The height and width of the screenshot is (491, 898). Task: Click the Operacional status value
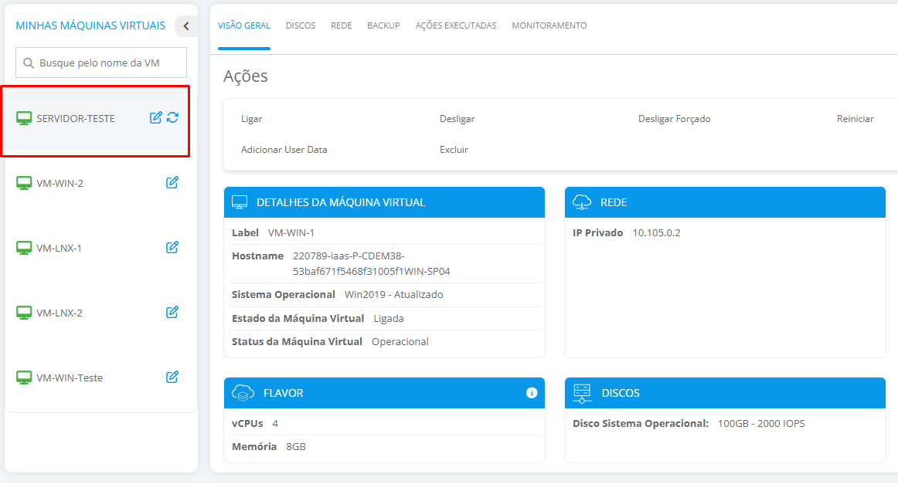click(x=400, y=342)
